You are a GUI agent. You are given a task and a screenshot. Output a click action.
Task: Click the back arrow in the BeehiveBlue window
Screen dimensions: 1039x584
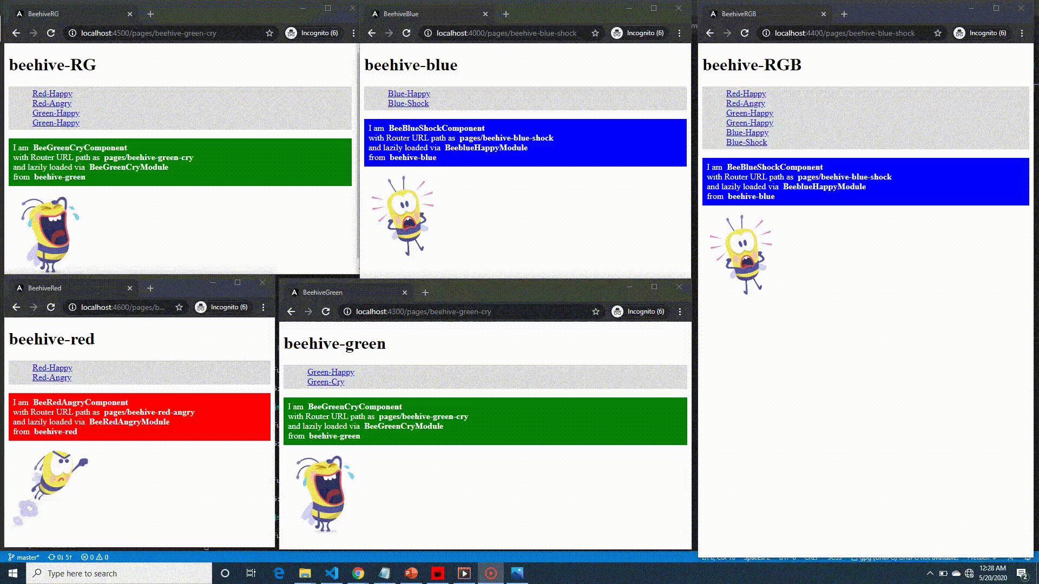click(x=371, y=33)
